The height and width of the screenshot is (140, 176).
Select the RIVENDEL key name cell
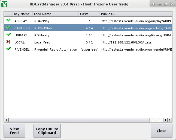coord(22,49)
